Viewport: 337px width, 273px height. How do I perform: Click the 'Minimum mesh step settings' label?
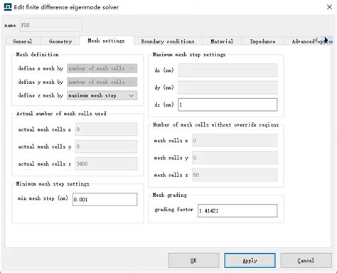[x=53, y=184]
